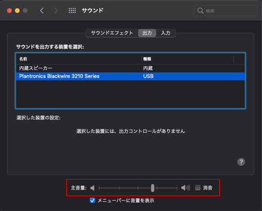The width and height of the screenshot is (262, 211).
Task: Click the low volume speaker icon
Action: pos(93,188)
